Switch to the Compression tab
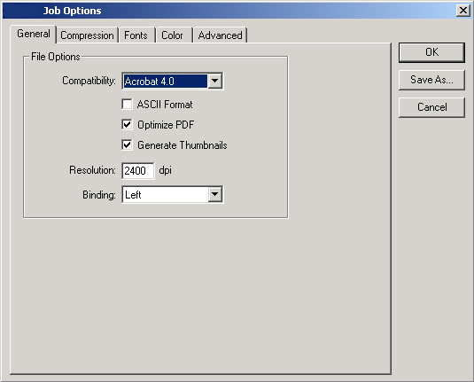This screenshot has height=382, width=474. [87, 35]
